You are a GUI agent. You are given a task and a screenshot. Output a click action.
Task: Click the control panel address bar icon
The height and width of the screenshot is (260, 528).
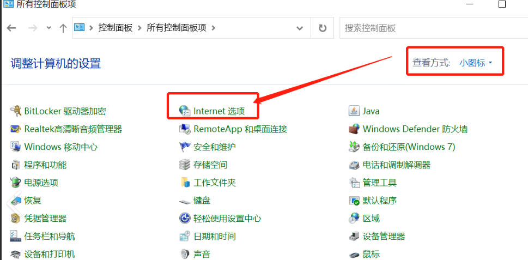(79, 28)
